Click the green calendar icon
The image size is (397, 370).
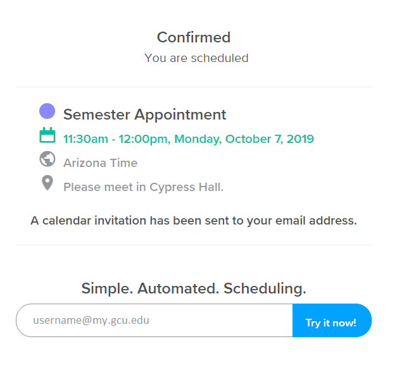click(x=47, y=135)
